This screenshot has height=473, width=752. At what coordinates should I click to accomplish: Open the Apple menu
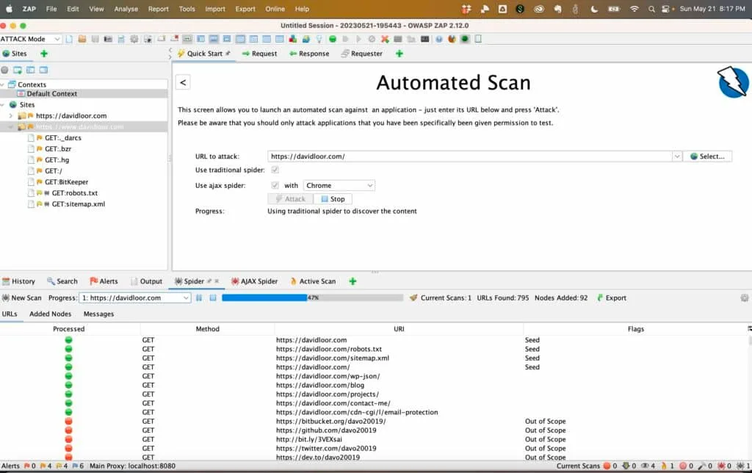click(x=9, y=9)
